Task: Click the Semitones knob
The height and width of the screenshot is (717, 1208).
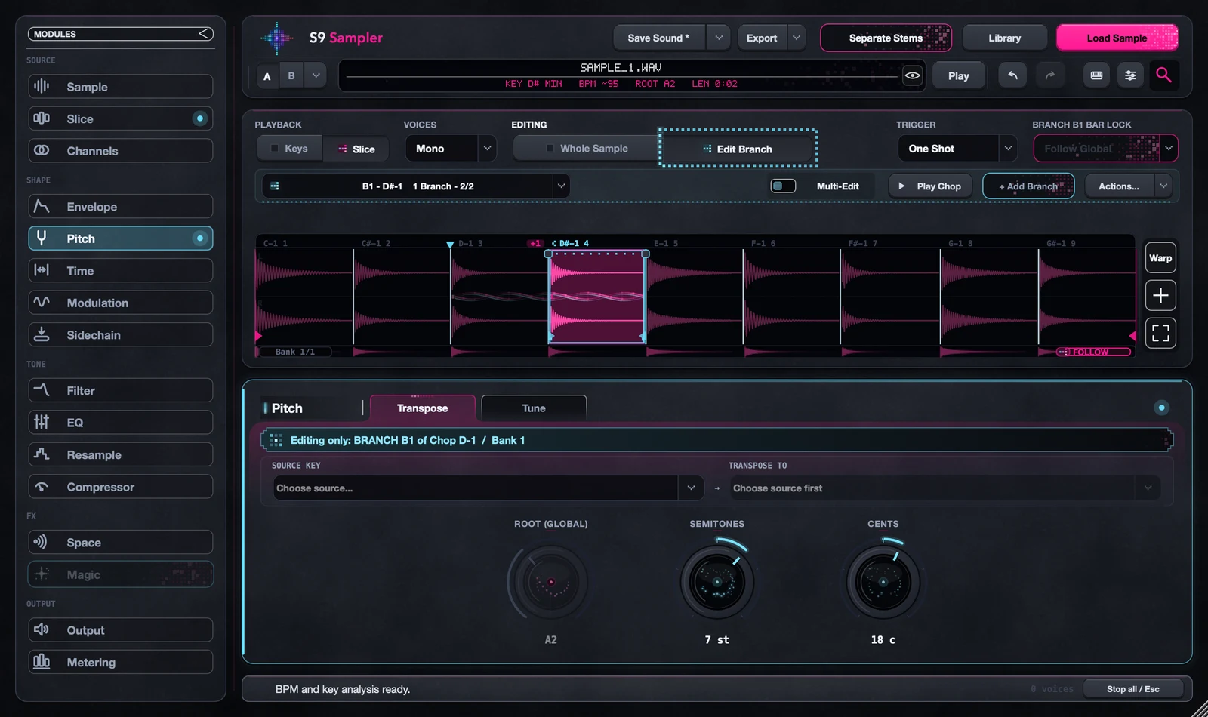Action: pos(716,582)
